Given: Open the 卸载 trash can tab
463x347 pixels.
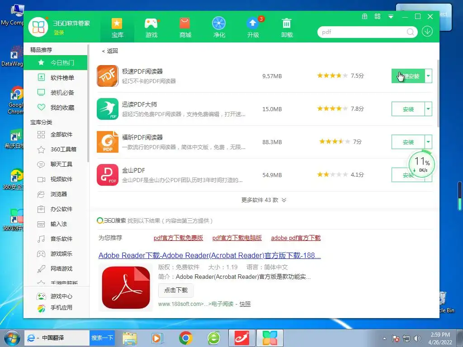Looking at the screenshot, I should pyautogui.click(x=287, y=28).
